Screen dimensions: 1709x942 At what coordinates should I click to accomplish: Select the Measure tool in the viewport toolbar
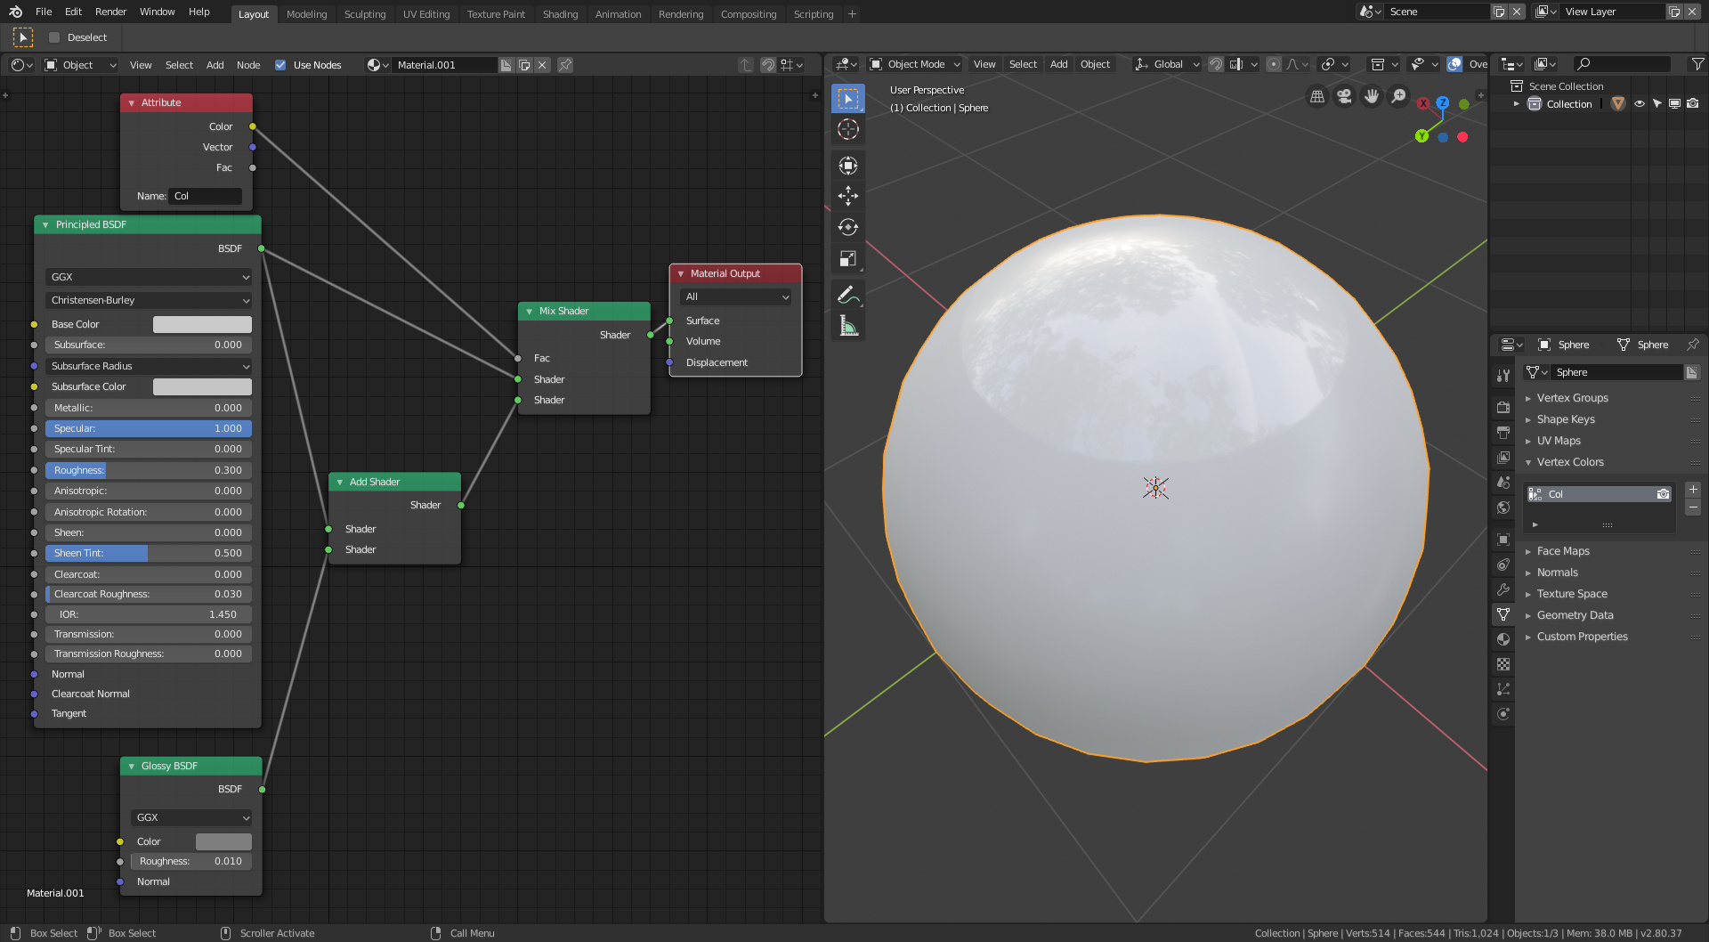pos(848,325)
